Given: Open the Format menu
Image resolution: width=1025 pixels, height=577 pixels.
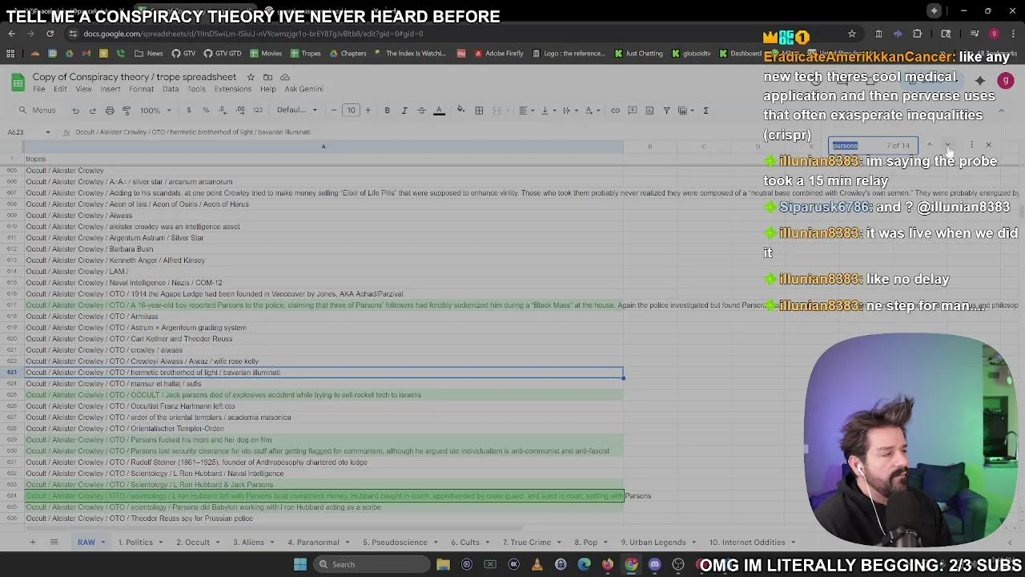Looking at the screenshot, I should click(141, 89).
